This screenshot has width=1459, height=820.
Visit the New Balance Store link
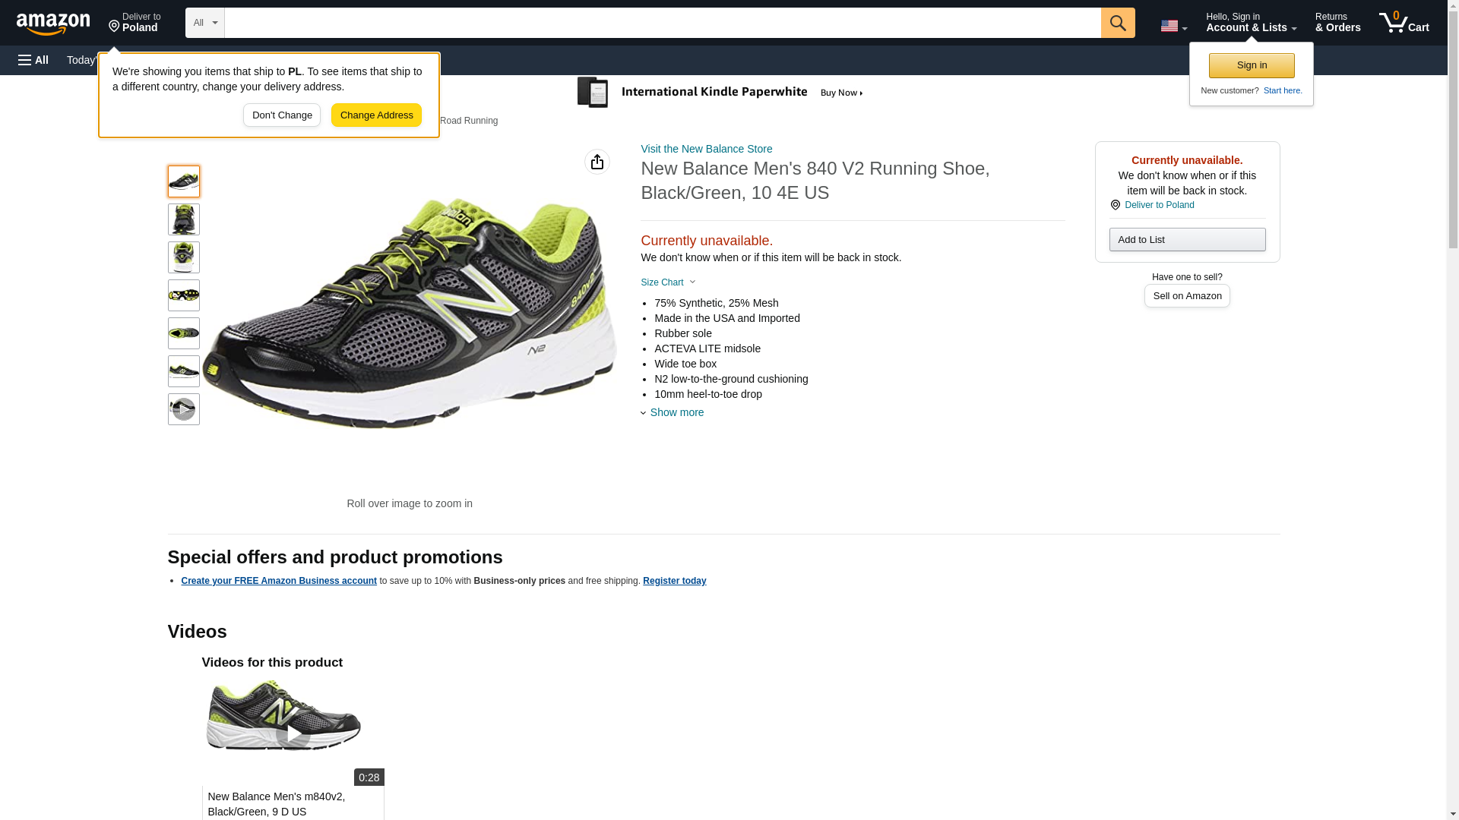(x=706, y=149)
